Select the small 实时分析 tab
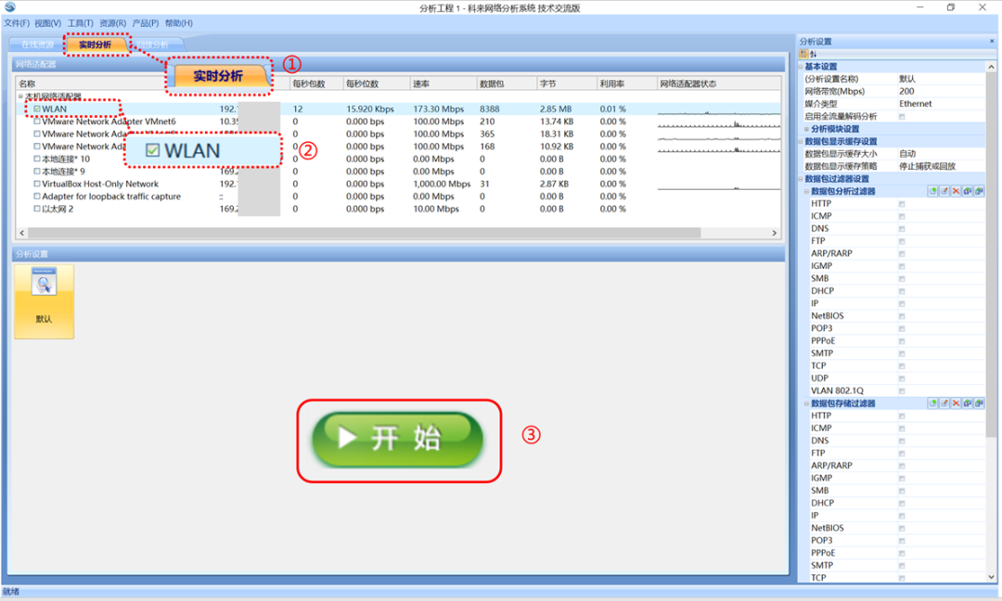The image size is (1002, 601). pos(96,45)
